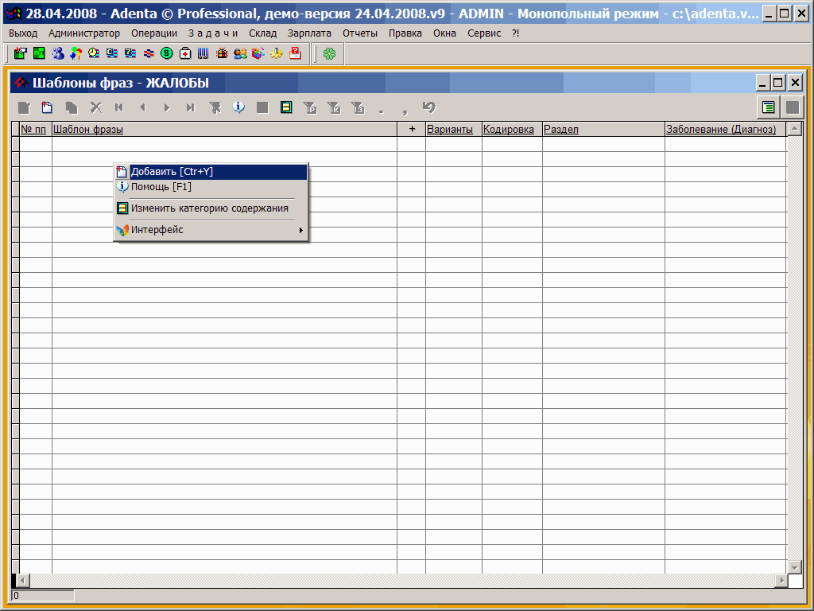This screenshot has height=611, width=814.
Task: Open the barcode icon in the main toolbar
Action: (203, 53)
